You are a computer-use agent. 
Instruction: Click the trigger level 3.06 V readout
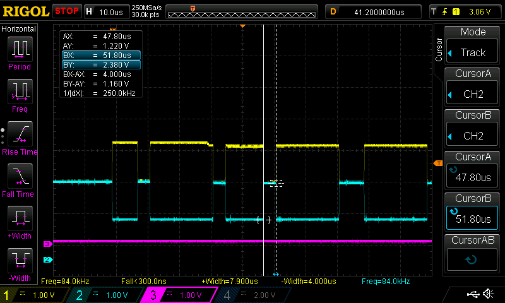[x=480, y=12]
